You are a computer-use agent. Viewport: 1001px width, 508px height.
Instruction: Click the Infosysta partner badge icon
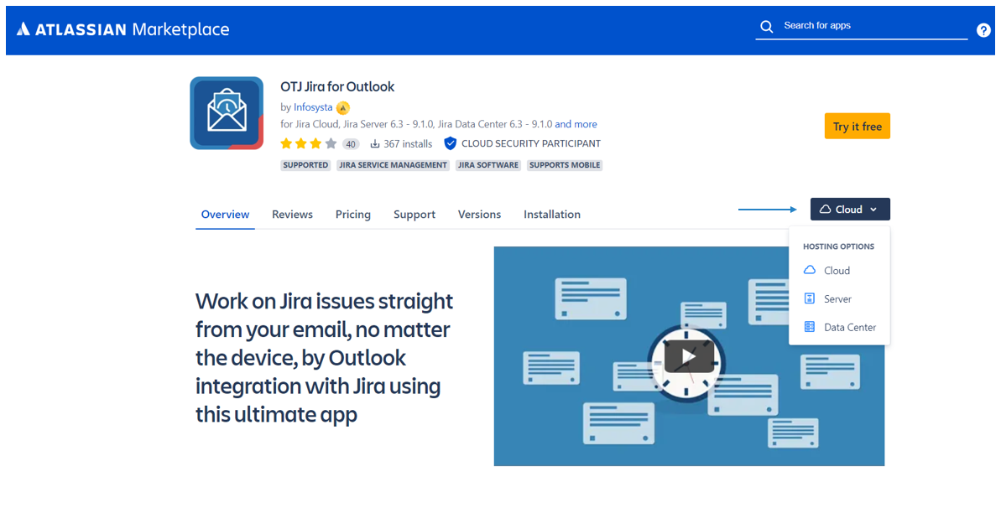(x=343, y=108)
